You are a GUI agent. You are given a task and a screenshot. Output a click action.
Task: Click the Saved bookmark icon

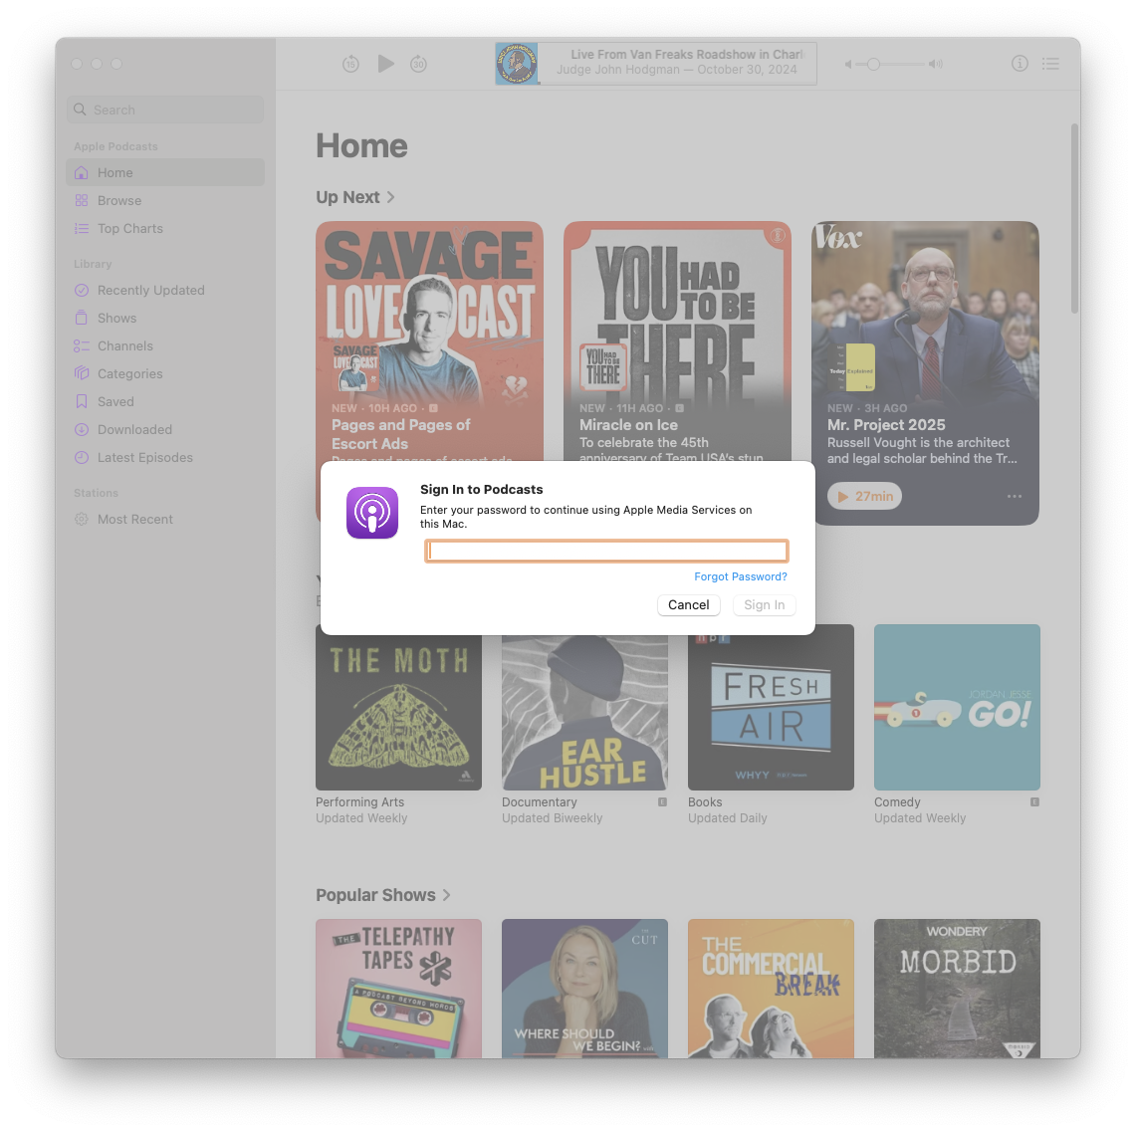[82, 401]
